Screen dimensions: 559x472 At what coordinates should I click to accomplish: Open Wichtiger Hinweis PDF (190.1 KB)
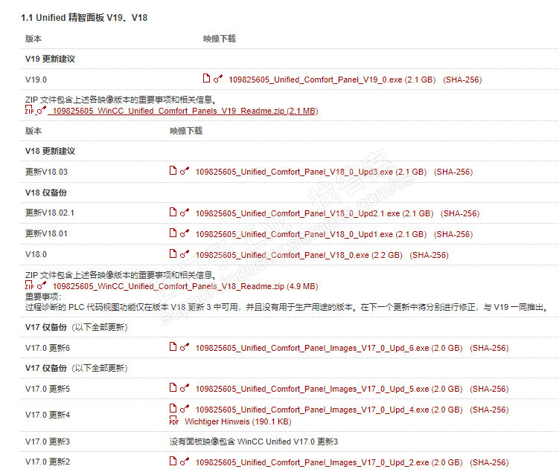[237, 421]
